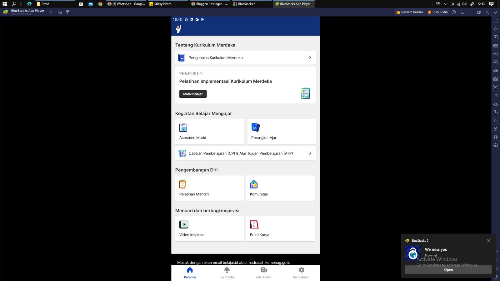
Task: Click the Merdeka Mengajar logo in header
Action: pyautogui.click(x=178, y=29)
